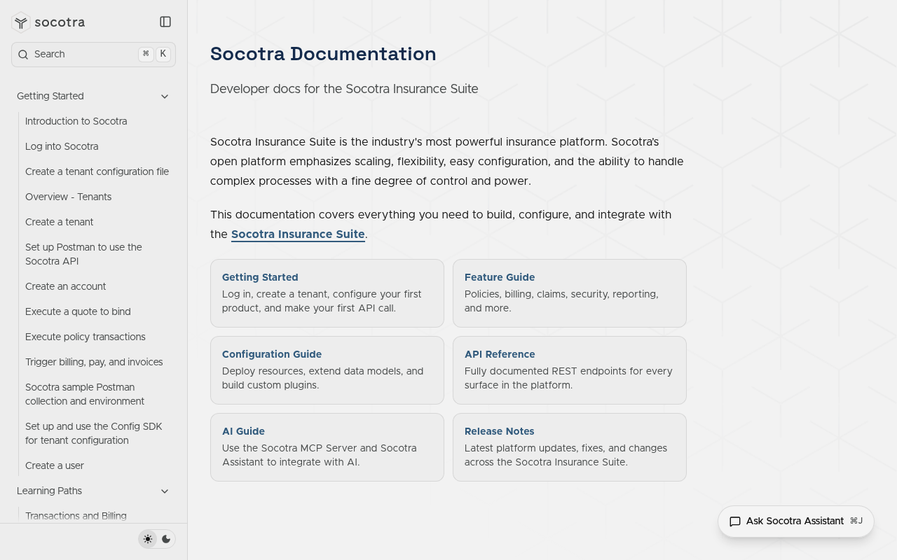Navigate to Create a user
The height and width of the screenshot is (560, 897).
tap(55, 465)
